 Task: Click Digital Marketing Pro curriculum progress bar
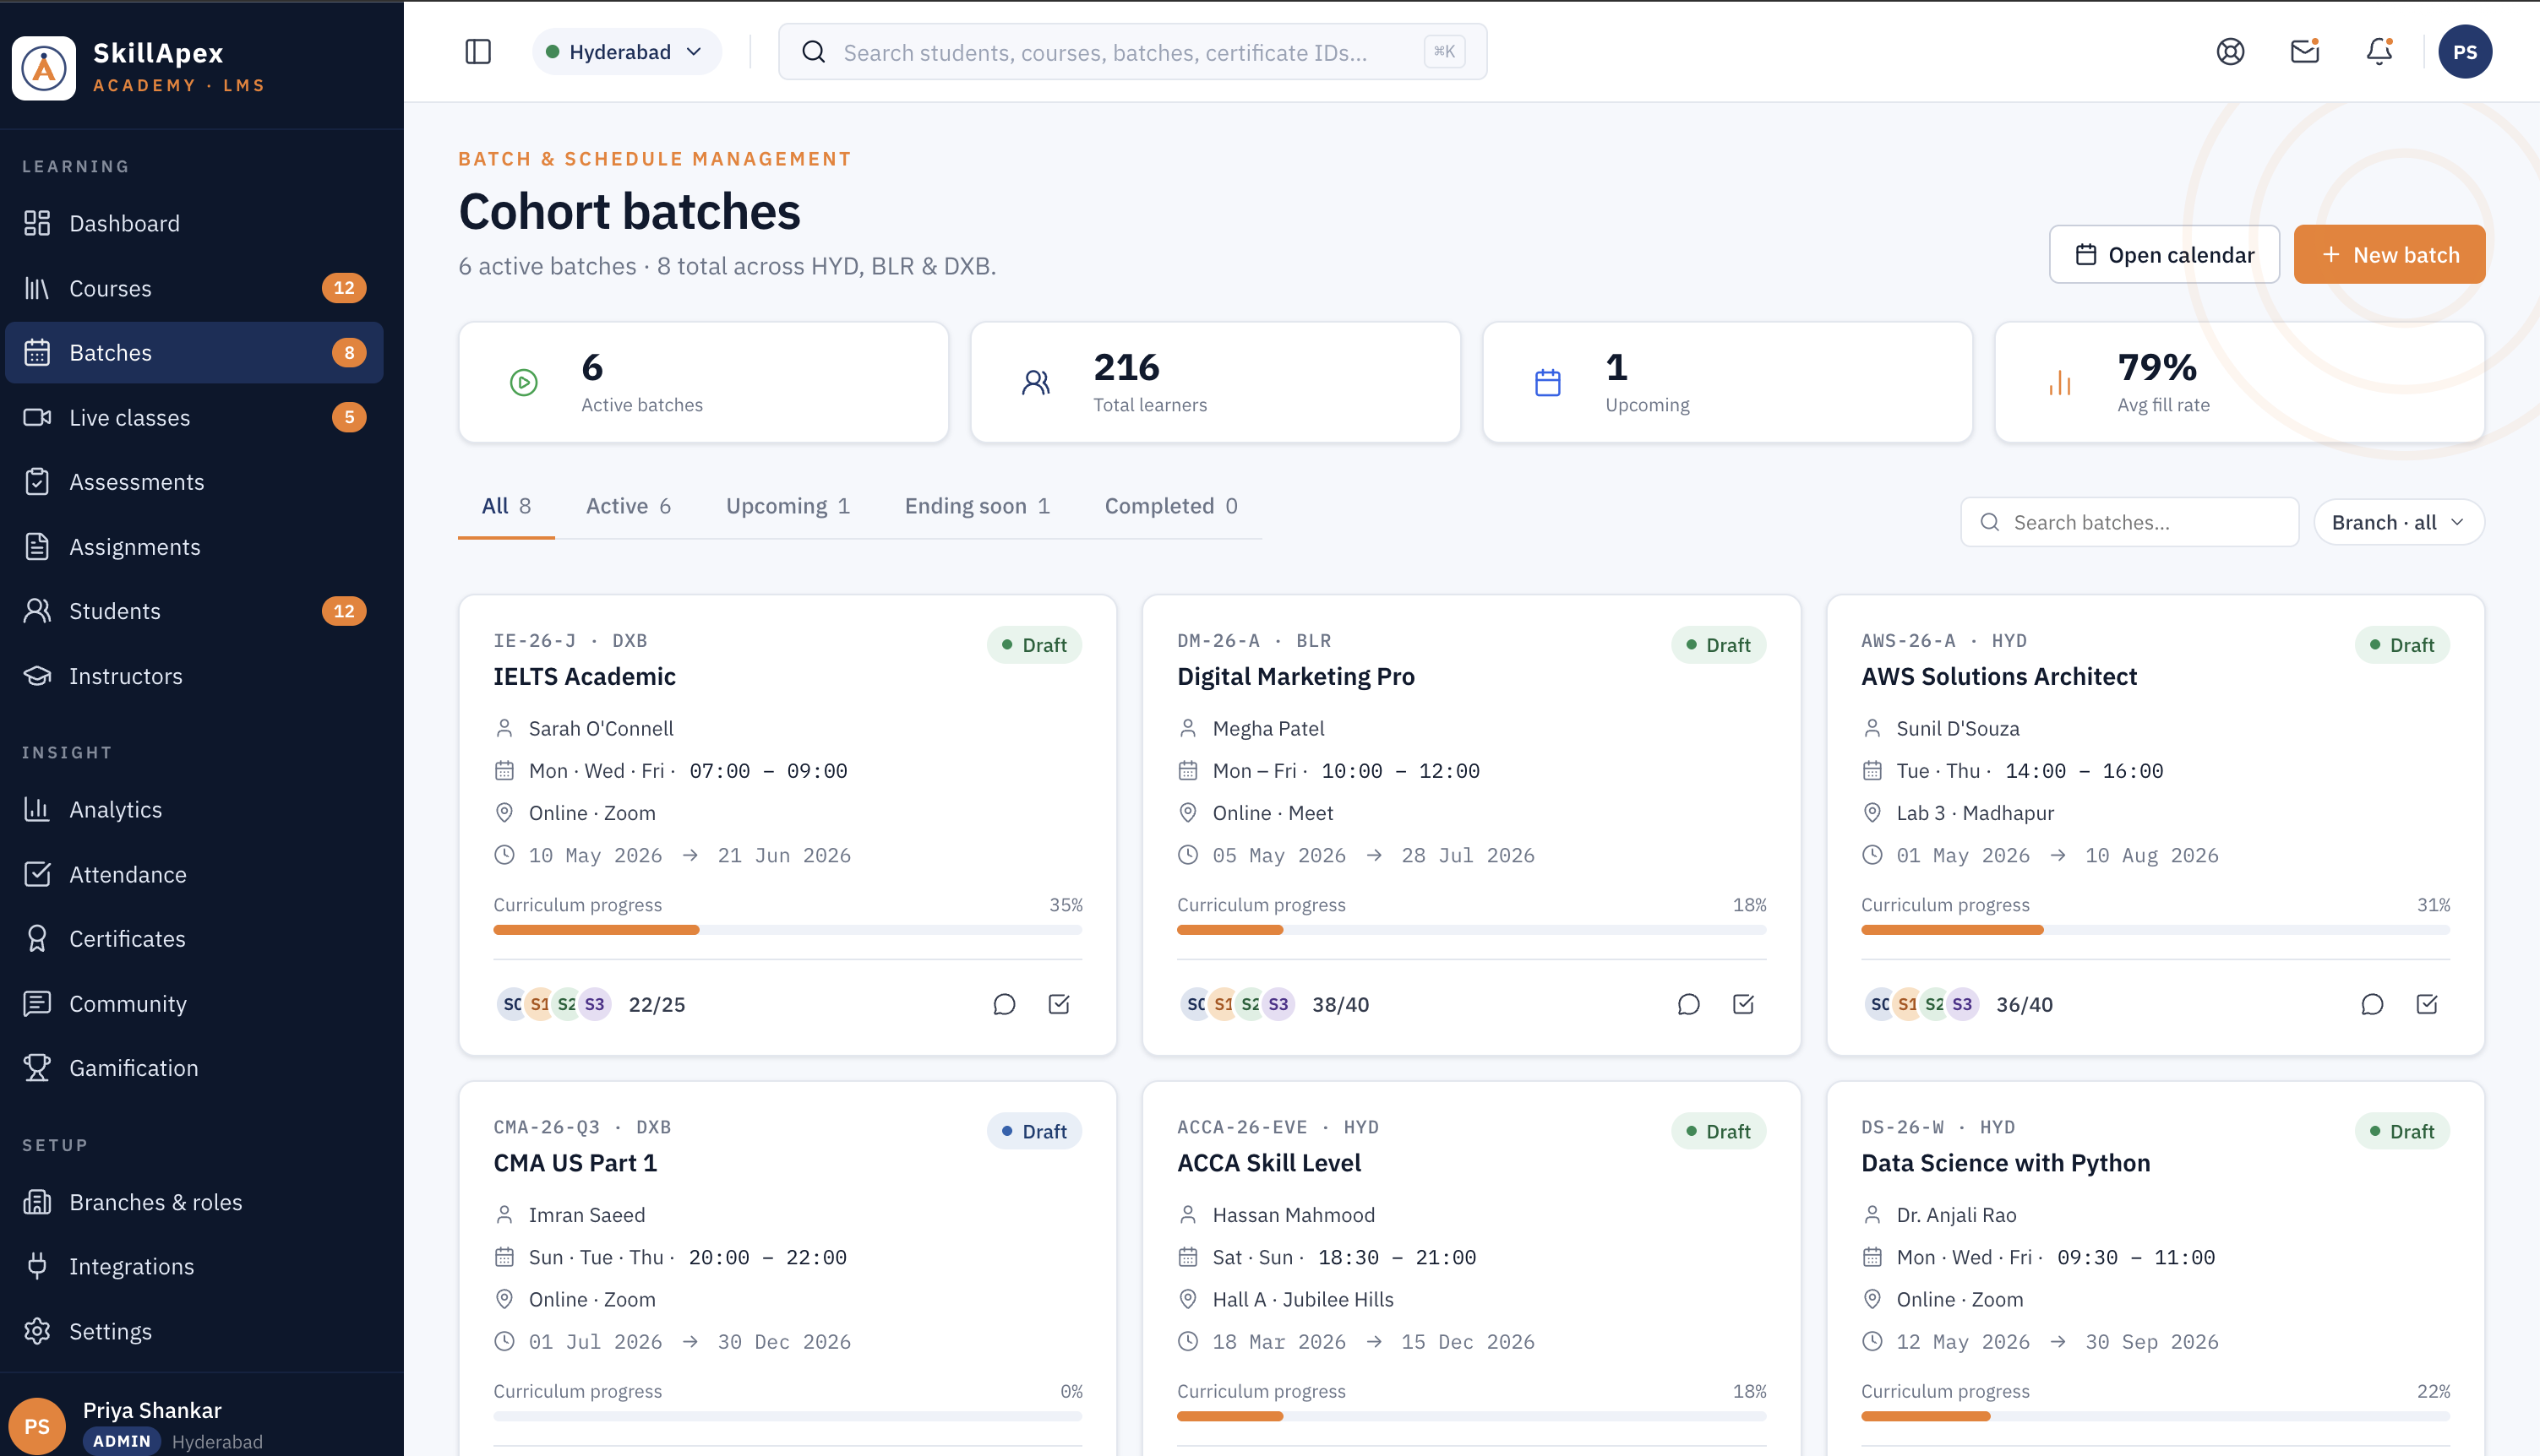(x=1470, y=930)
